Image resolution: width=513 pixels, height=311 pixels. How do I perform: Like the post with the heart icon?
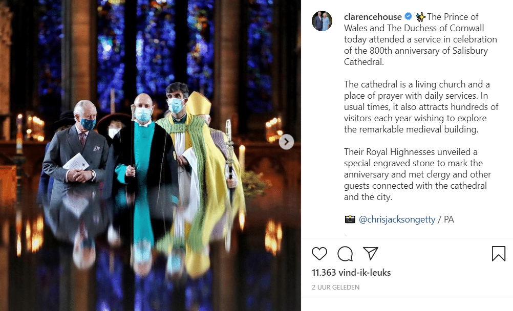click(x=319, y=254)
